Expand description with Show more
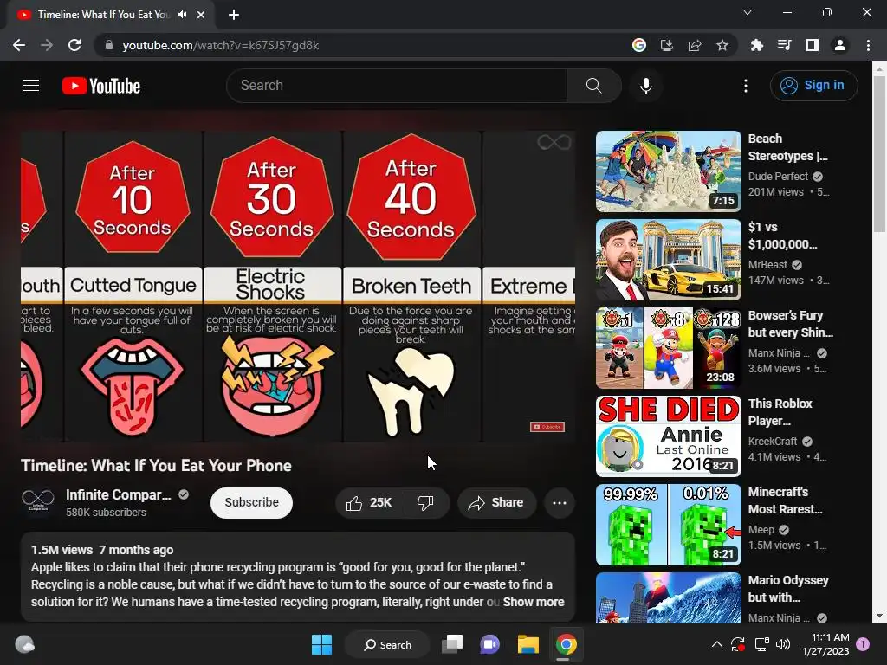 (534, 602)
